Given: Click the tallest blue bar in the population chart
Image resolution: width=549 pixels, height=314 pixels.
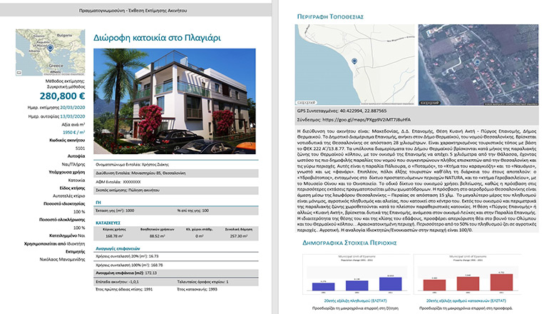Looking at the screenshot, I should point(391,284).
